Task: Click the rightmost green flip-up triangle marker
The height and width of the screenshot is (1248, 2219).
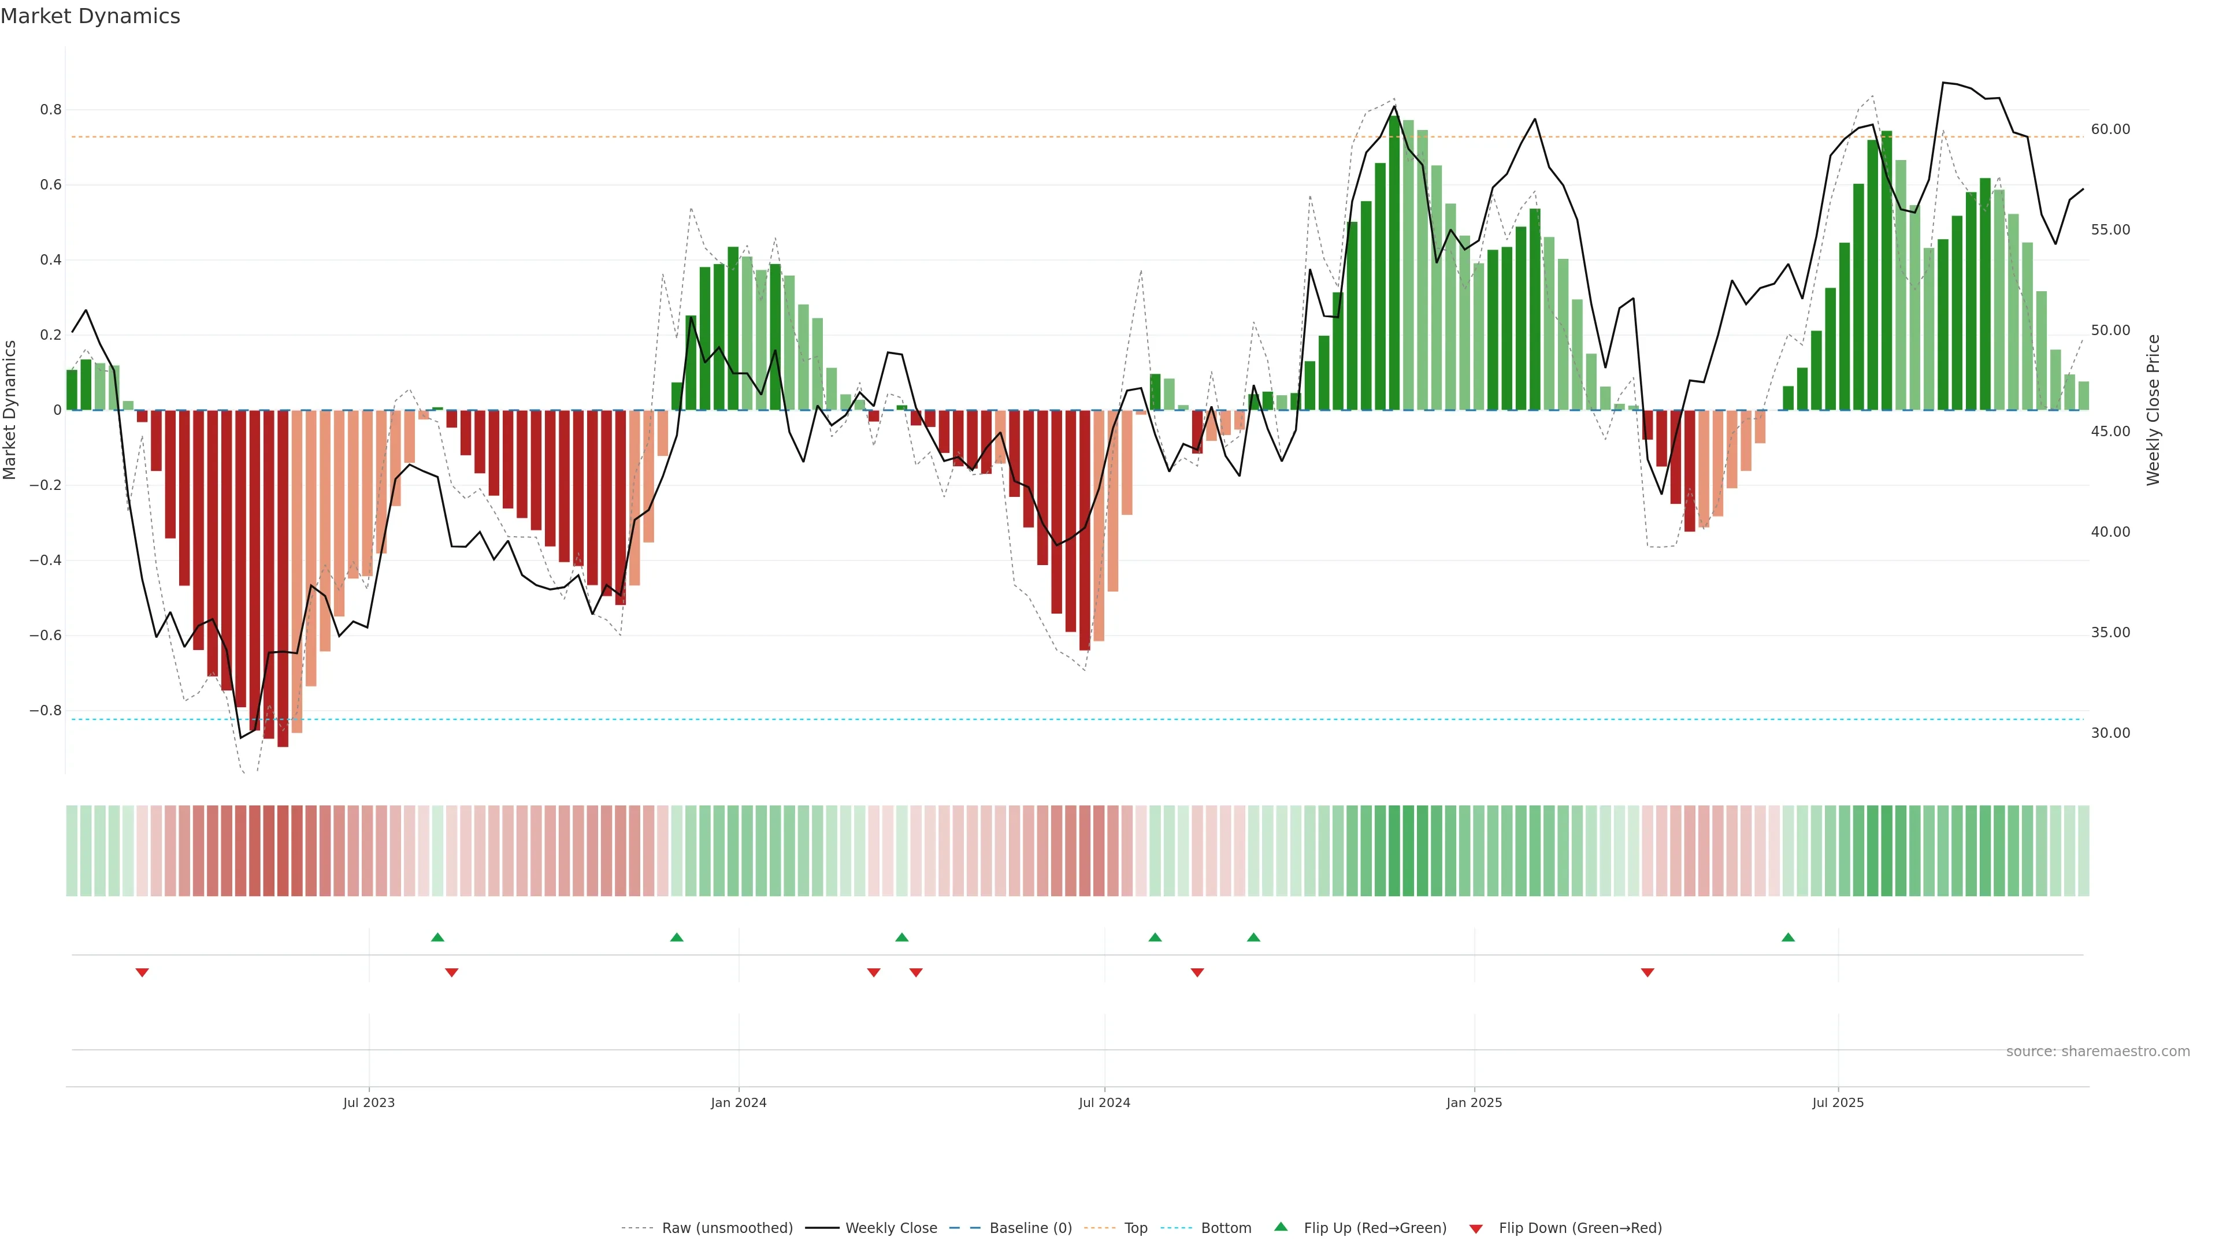Action: point(1788,937)
